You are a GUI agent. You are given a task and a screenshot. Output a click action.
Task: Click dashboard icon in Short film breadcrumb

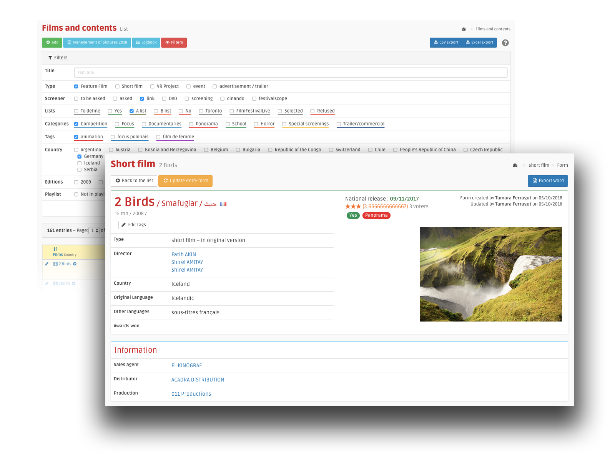point(515,165)
